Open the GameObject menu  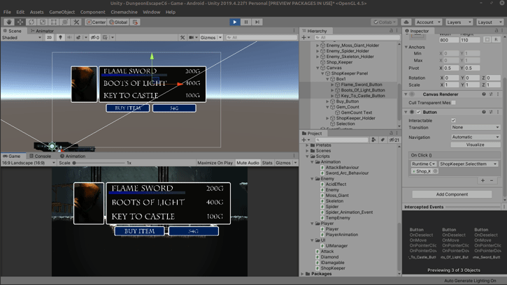tap(62, 12)
